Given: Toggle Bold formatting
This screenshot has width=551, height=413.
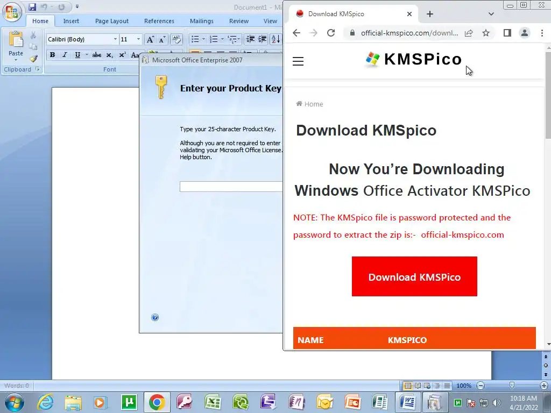Looking at the screenshot, I should coord(52,55).
